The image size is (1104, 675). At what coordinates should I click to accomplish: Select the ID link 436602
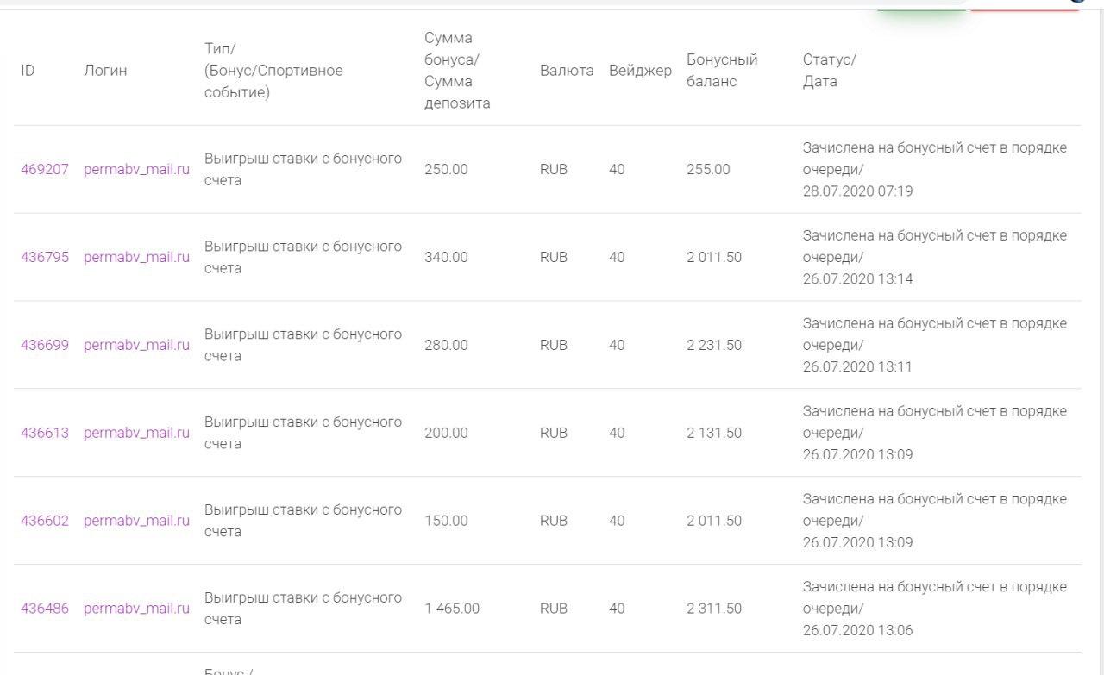pos(45,522)
